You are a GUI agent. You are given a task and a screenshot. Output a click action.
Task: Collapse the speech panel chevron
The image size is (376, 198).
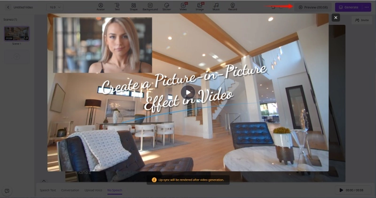pyautogui.click(x=44, y=181)
